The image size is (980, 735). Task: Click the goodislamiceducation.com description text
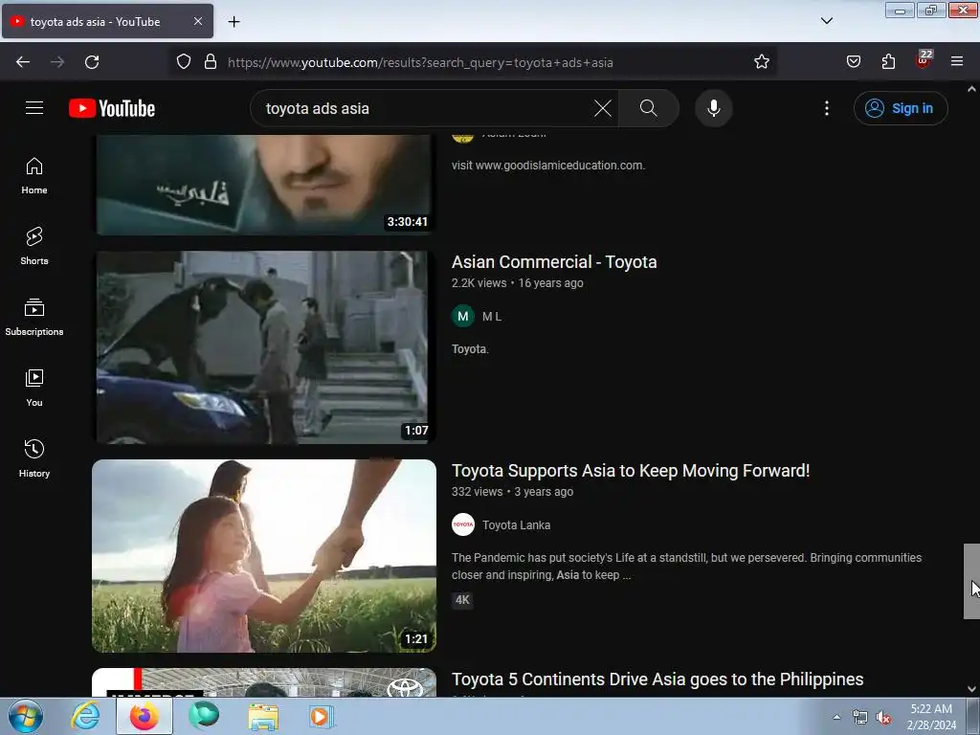coord(548,166)
